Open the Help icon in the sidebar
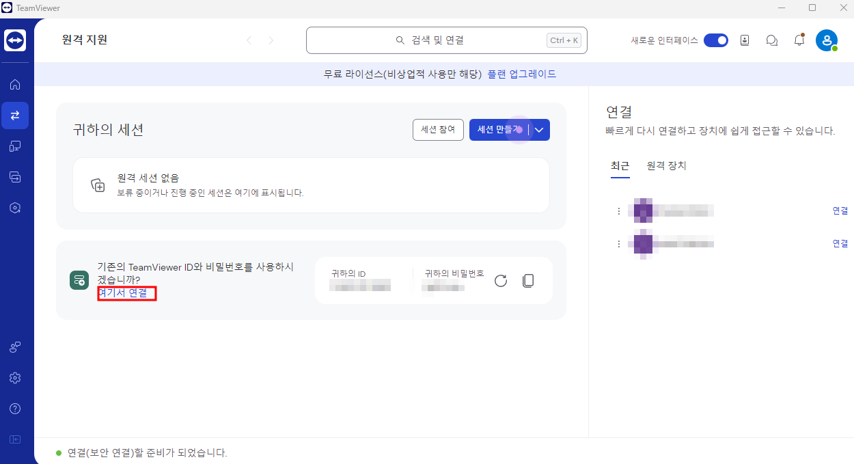This screenshot has height=464, width=854. click(x=15, y=408)
